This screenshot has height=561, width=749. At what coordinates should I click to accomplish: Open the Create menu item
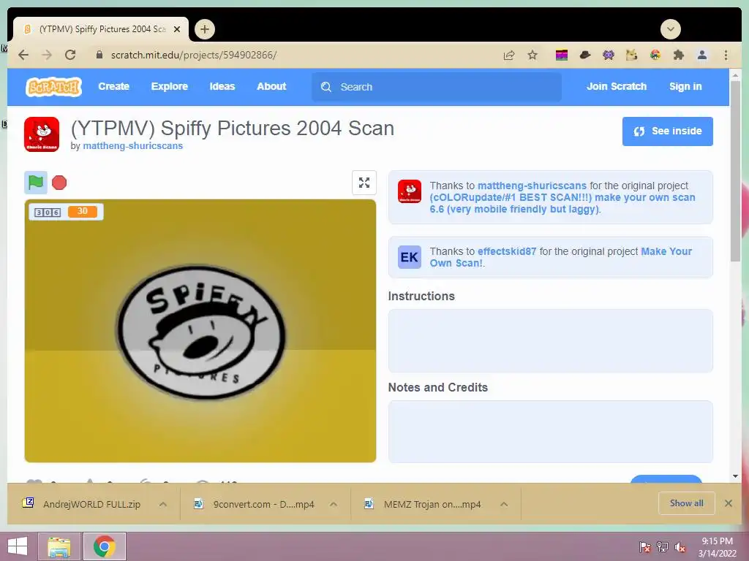113,86
